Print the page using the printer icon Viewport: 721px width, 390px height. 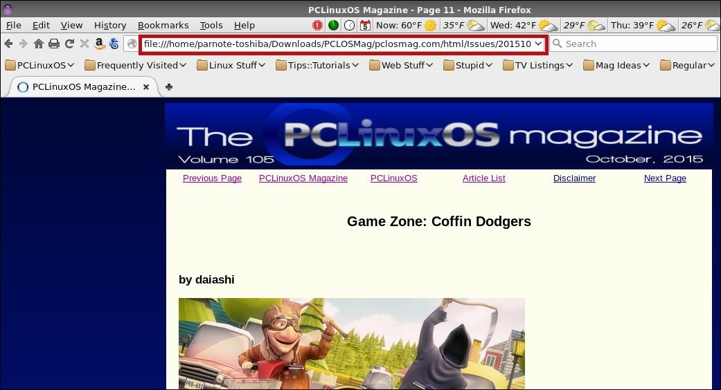[x=54, y=44]
